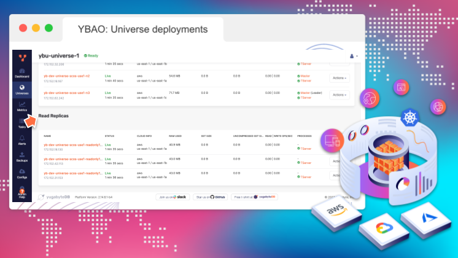Viewport: 458px width, 258px height.
Task: Open Actions dropdown for node n3
Action: pyautogui.click(x=340, y=95)
